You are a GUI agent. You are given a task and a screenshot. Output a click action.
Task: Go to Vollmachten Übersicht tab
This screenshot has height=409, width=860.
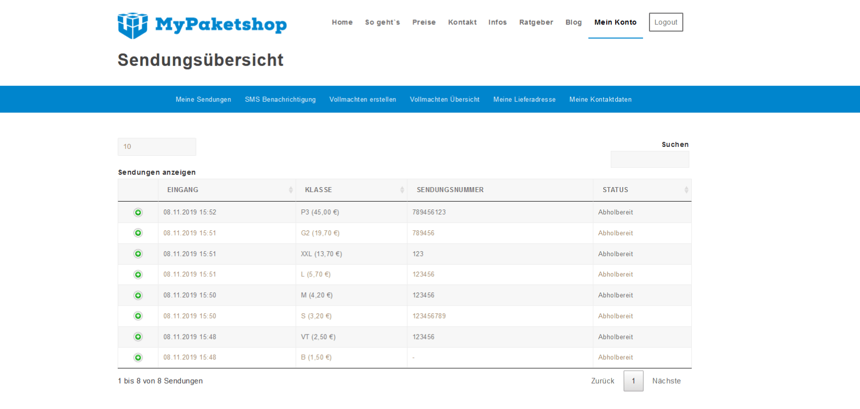(x=444, y=100)
